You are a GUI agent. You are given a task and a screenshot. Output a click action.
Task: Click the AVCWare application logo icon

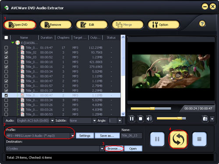click(x=6, y=8)
